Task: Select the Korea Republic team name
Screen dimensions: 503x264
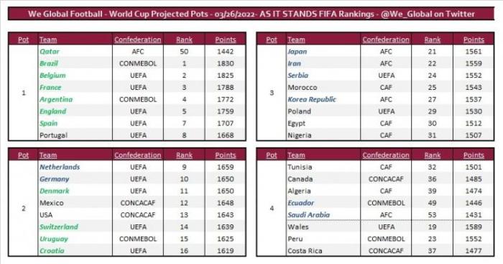Action: (312, 99)
